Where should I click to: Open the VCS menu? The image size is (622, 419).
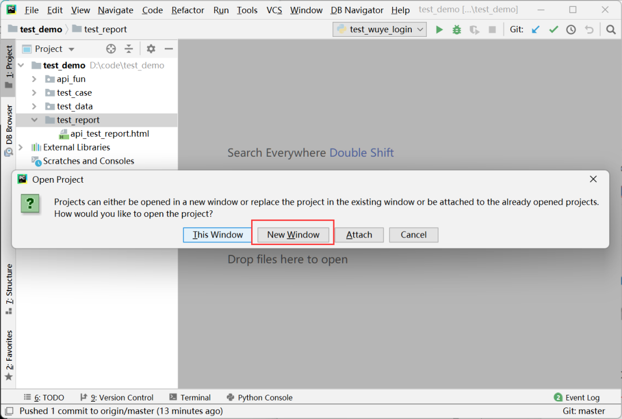[274, 10]
